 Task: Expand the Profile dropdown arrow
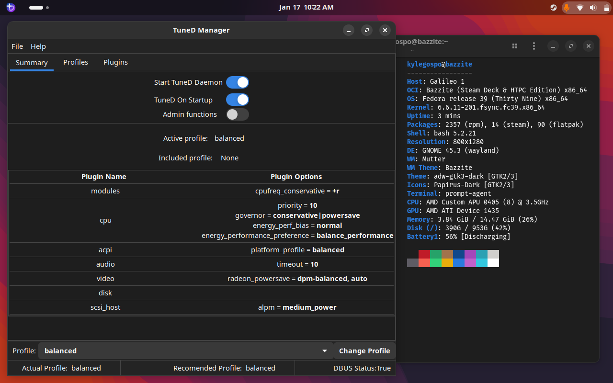[325, 351]
